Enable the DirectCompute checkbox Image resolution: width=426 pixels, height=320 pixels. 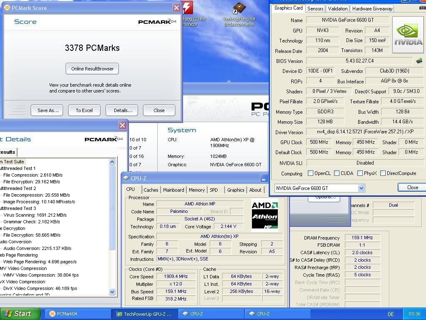click(383, 173)
